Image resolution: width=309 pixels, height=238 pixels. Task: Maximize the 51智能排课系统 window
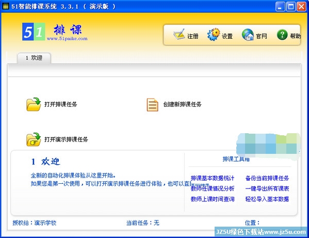[291, 7]
